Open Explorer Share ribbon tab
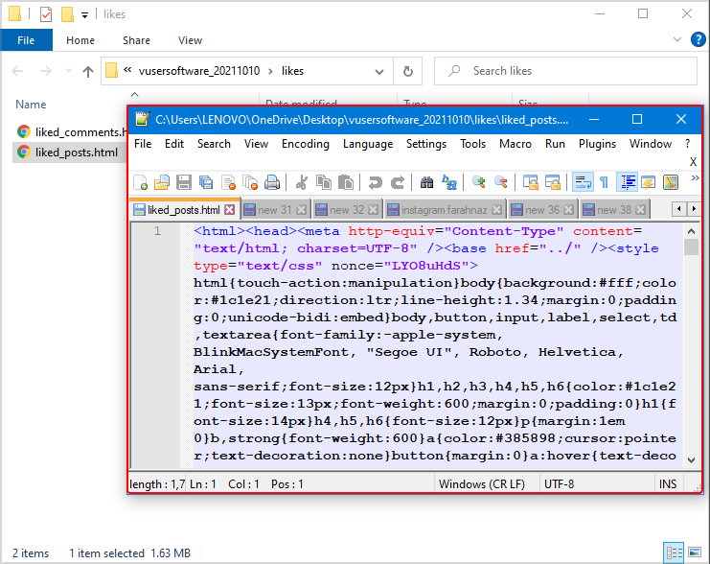 (x=136, y=40)
